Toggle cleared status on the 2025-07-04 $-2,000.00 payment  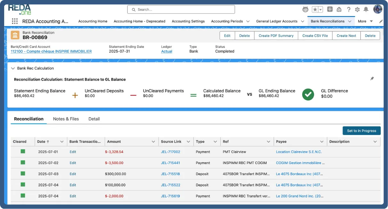pyautogui.click(x=22, y=196)
